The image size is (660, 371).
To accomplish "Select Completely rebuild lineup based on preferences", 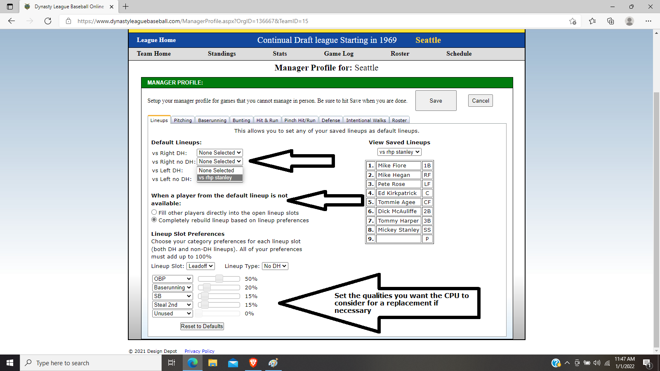I will [154, 220].
